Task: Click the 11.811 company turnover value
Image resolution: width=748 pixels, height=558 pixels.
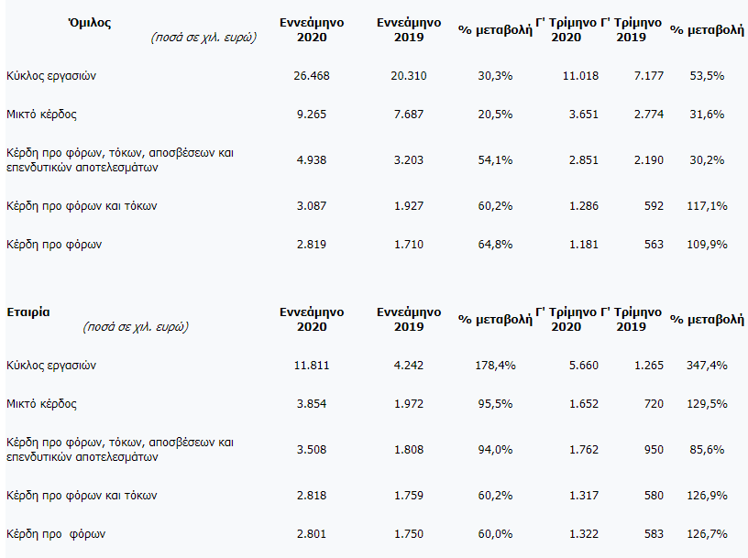Action: [x=312, y=366]
